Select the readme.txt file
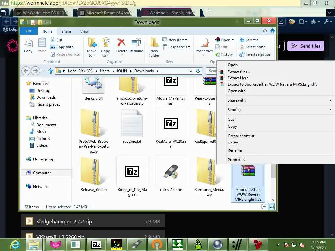 click(132, 126)
